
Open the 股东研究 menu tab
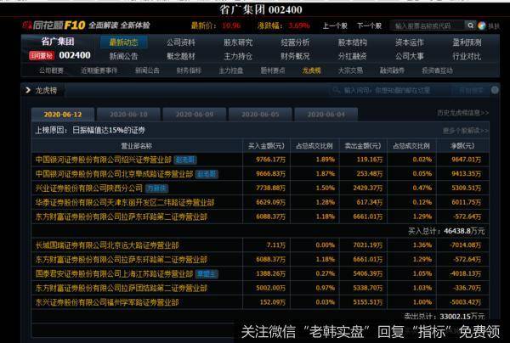pos(238,42)
